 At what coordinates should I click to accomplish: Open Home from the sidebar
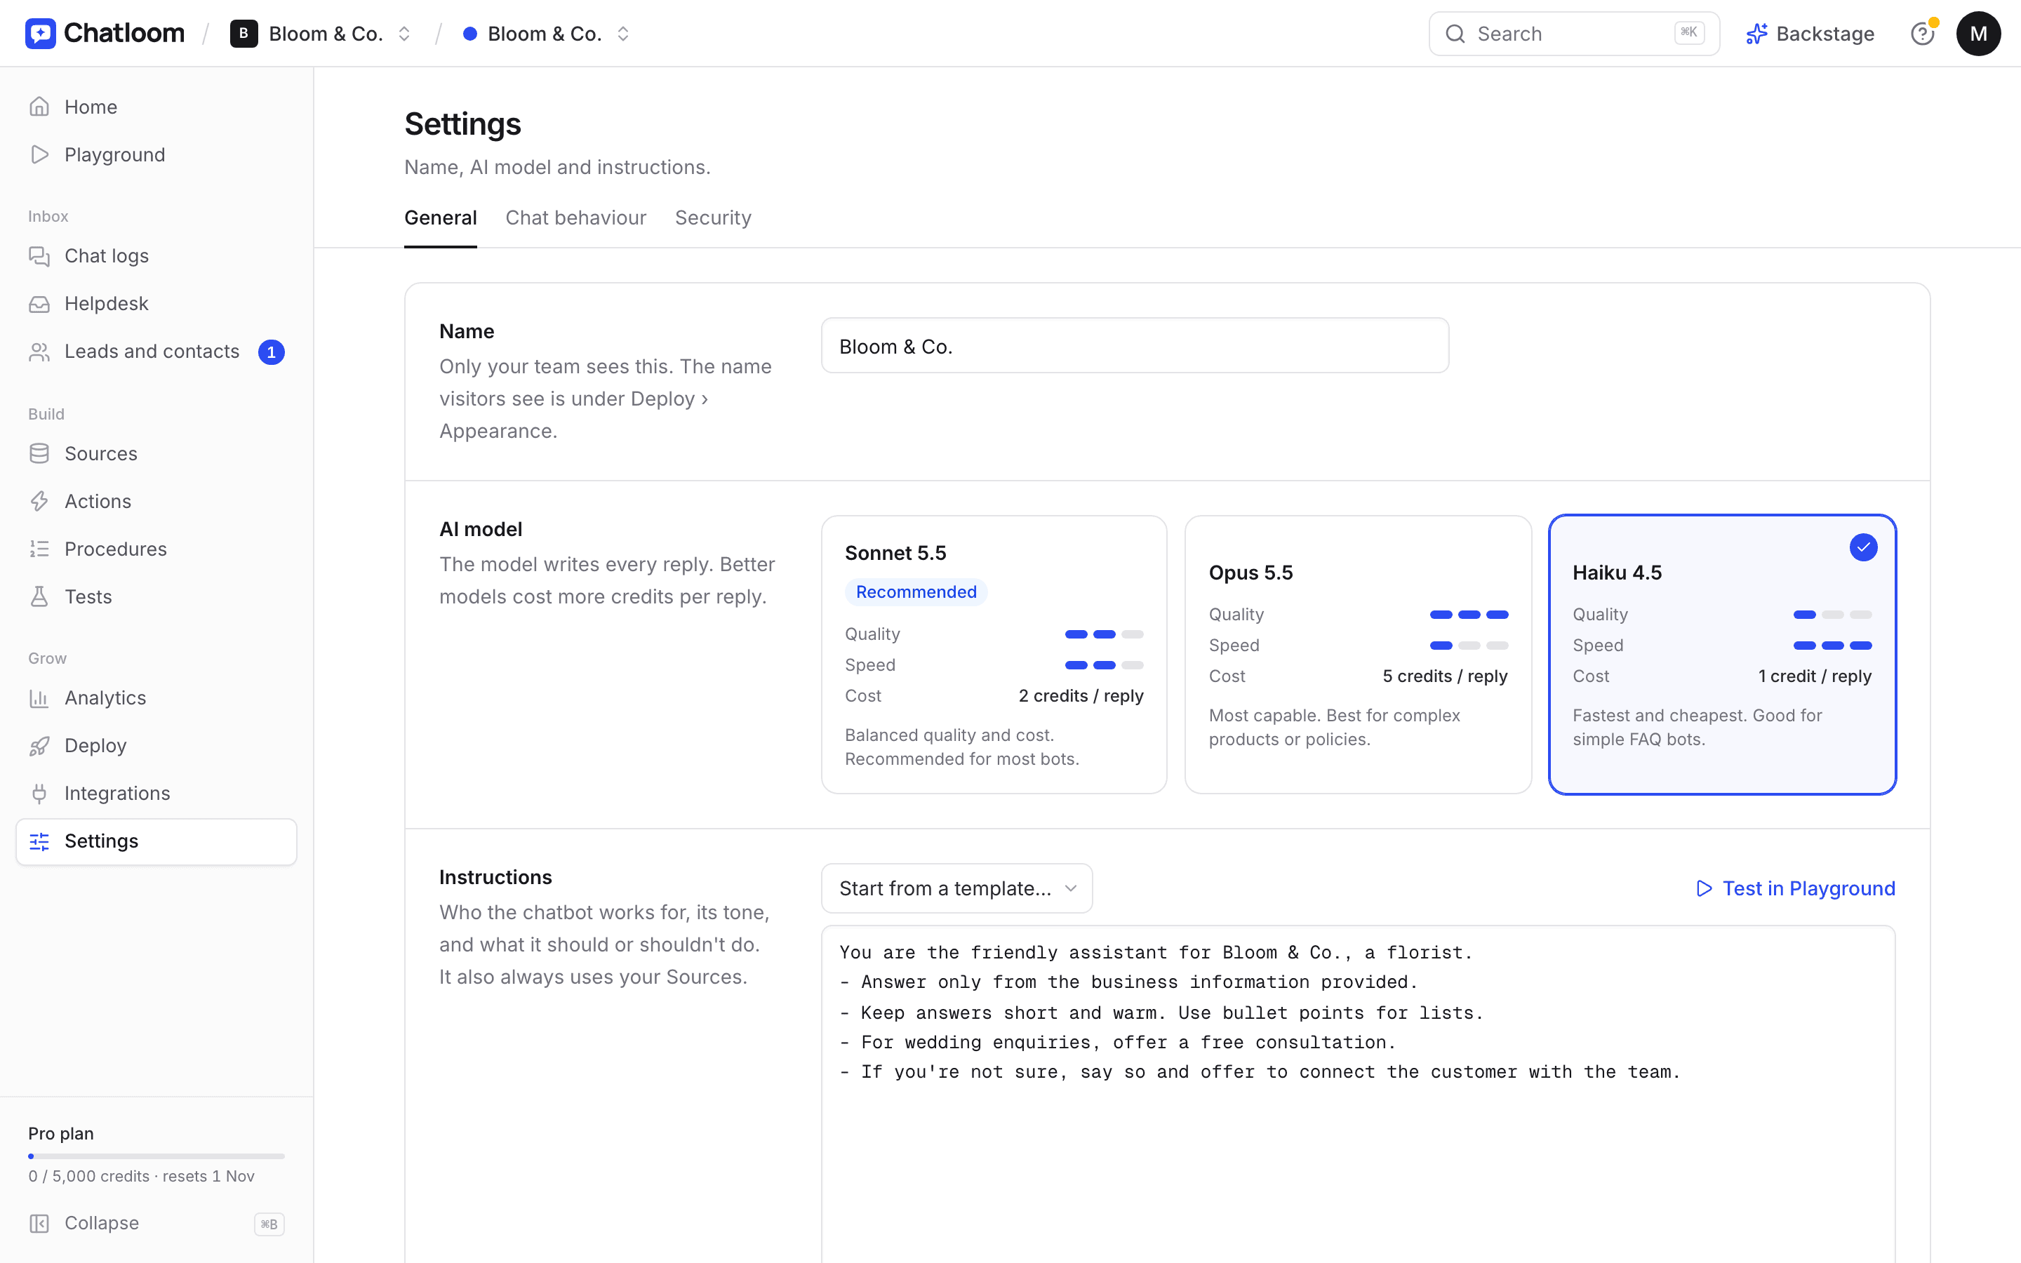(156, 107)
